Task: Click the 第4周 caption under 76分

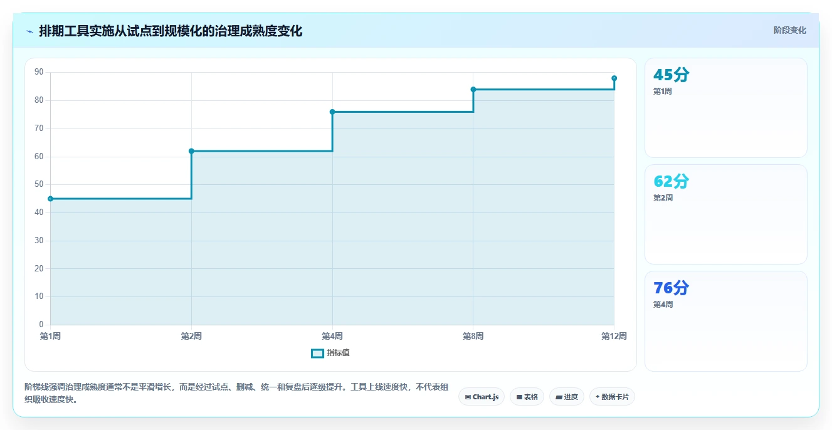Action: [663, 305]
